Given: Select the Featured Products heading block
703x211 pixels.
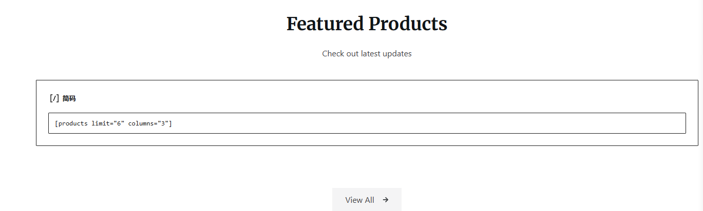Looking at the screenshot, I should 367,24.
